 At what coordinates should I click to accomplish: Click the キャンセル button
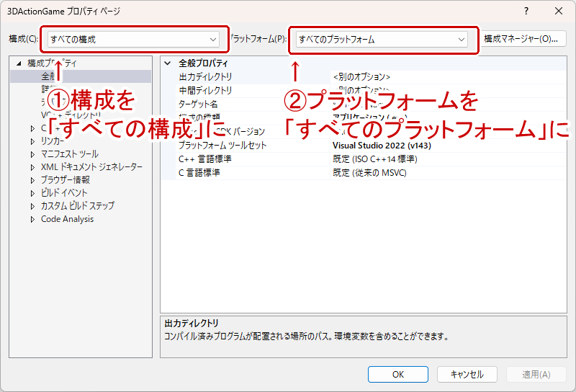[x=467, y=375]
